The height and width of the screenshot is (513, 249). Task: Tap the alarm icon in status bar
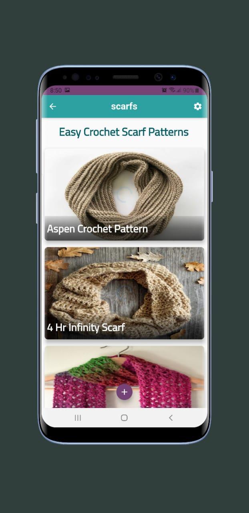pyautogui.click(x=164, y=90)
